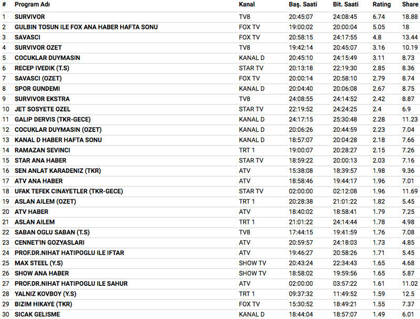Viewport: 420px width, 319px height.
Task: Select the SAVASCI program name
Action: coord(27,37)
